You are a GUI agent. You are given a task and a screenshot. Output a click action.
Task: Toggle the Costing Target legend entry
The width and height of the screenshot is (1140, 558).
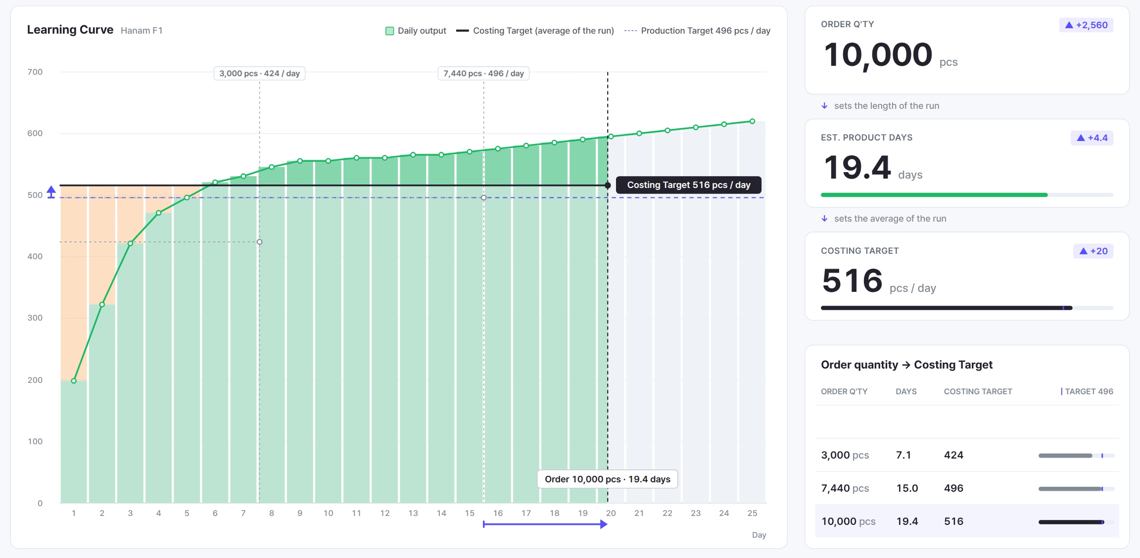(x=535, y=31)
